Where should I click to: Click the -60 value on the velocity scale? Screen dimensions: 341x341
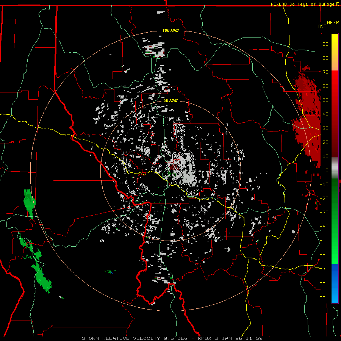[x=324, y=255]
